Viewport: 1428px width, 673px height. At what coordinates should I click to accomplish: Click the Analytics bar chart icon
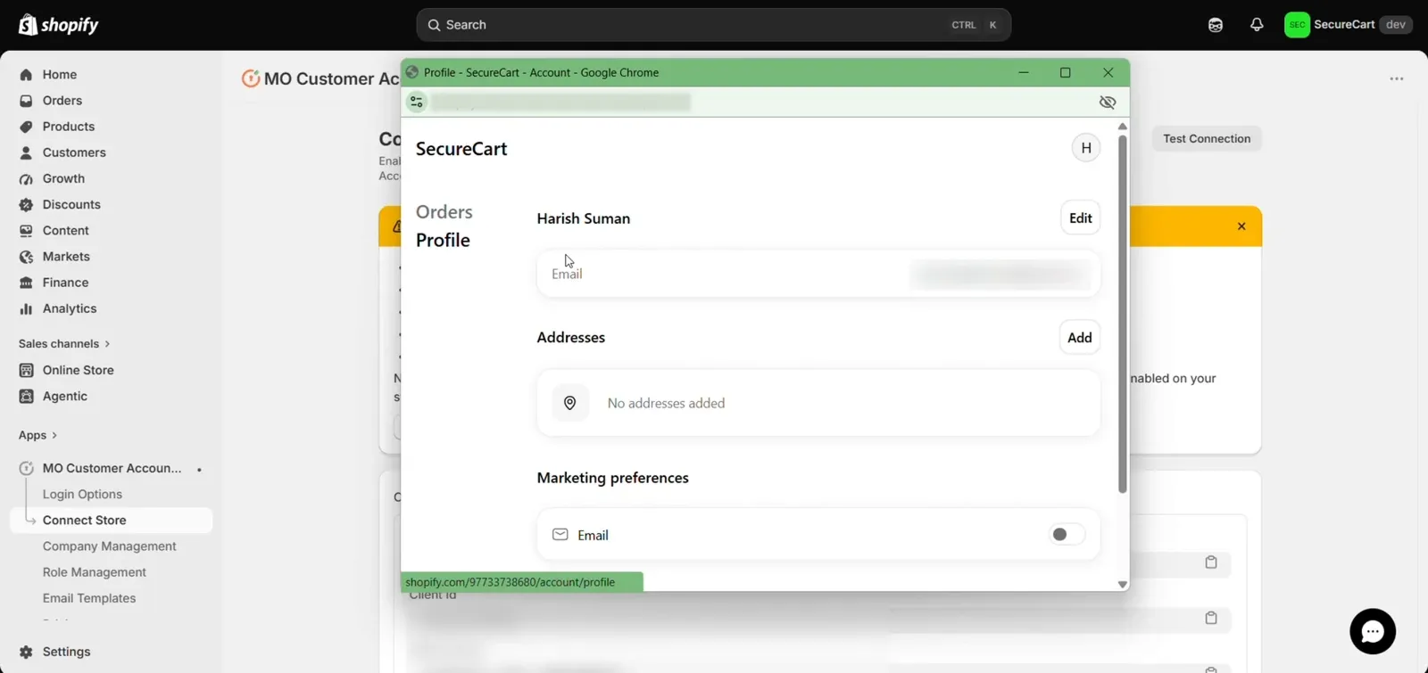[x=26, y=309]
